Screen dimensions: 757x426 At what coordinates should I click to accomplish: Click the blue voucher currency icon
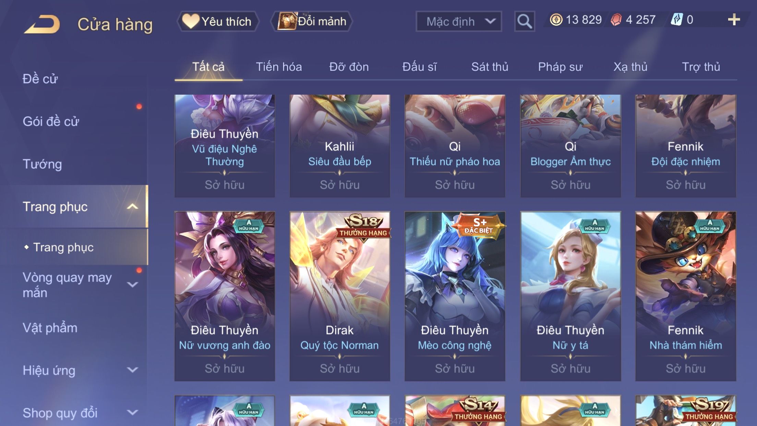(677, 20)
